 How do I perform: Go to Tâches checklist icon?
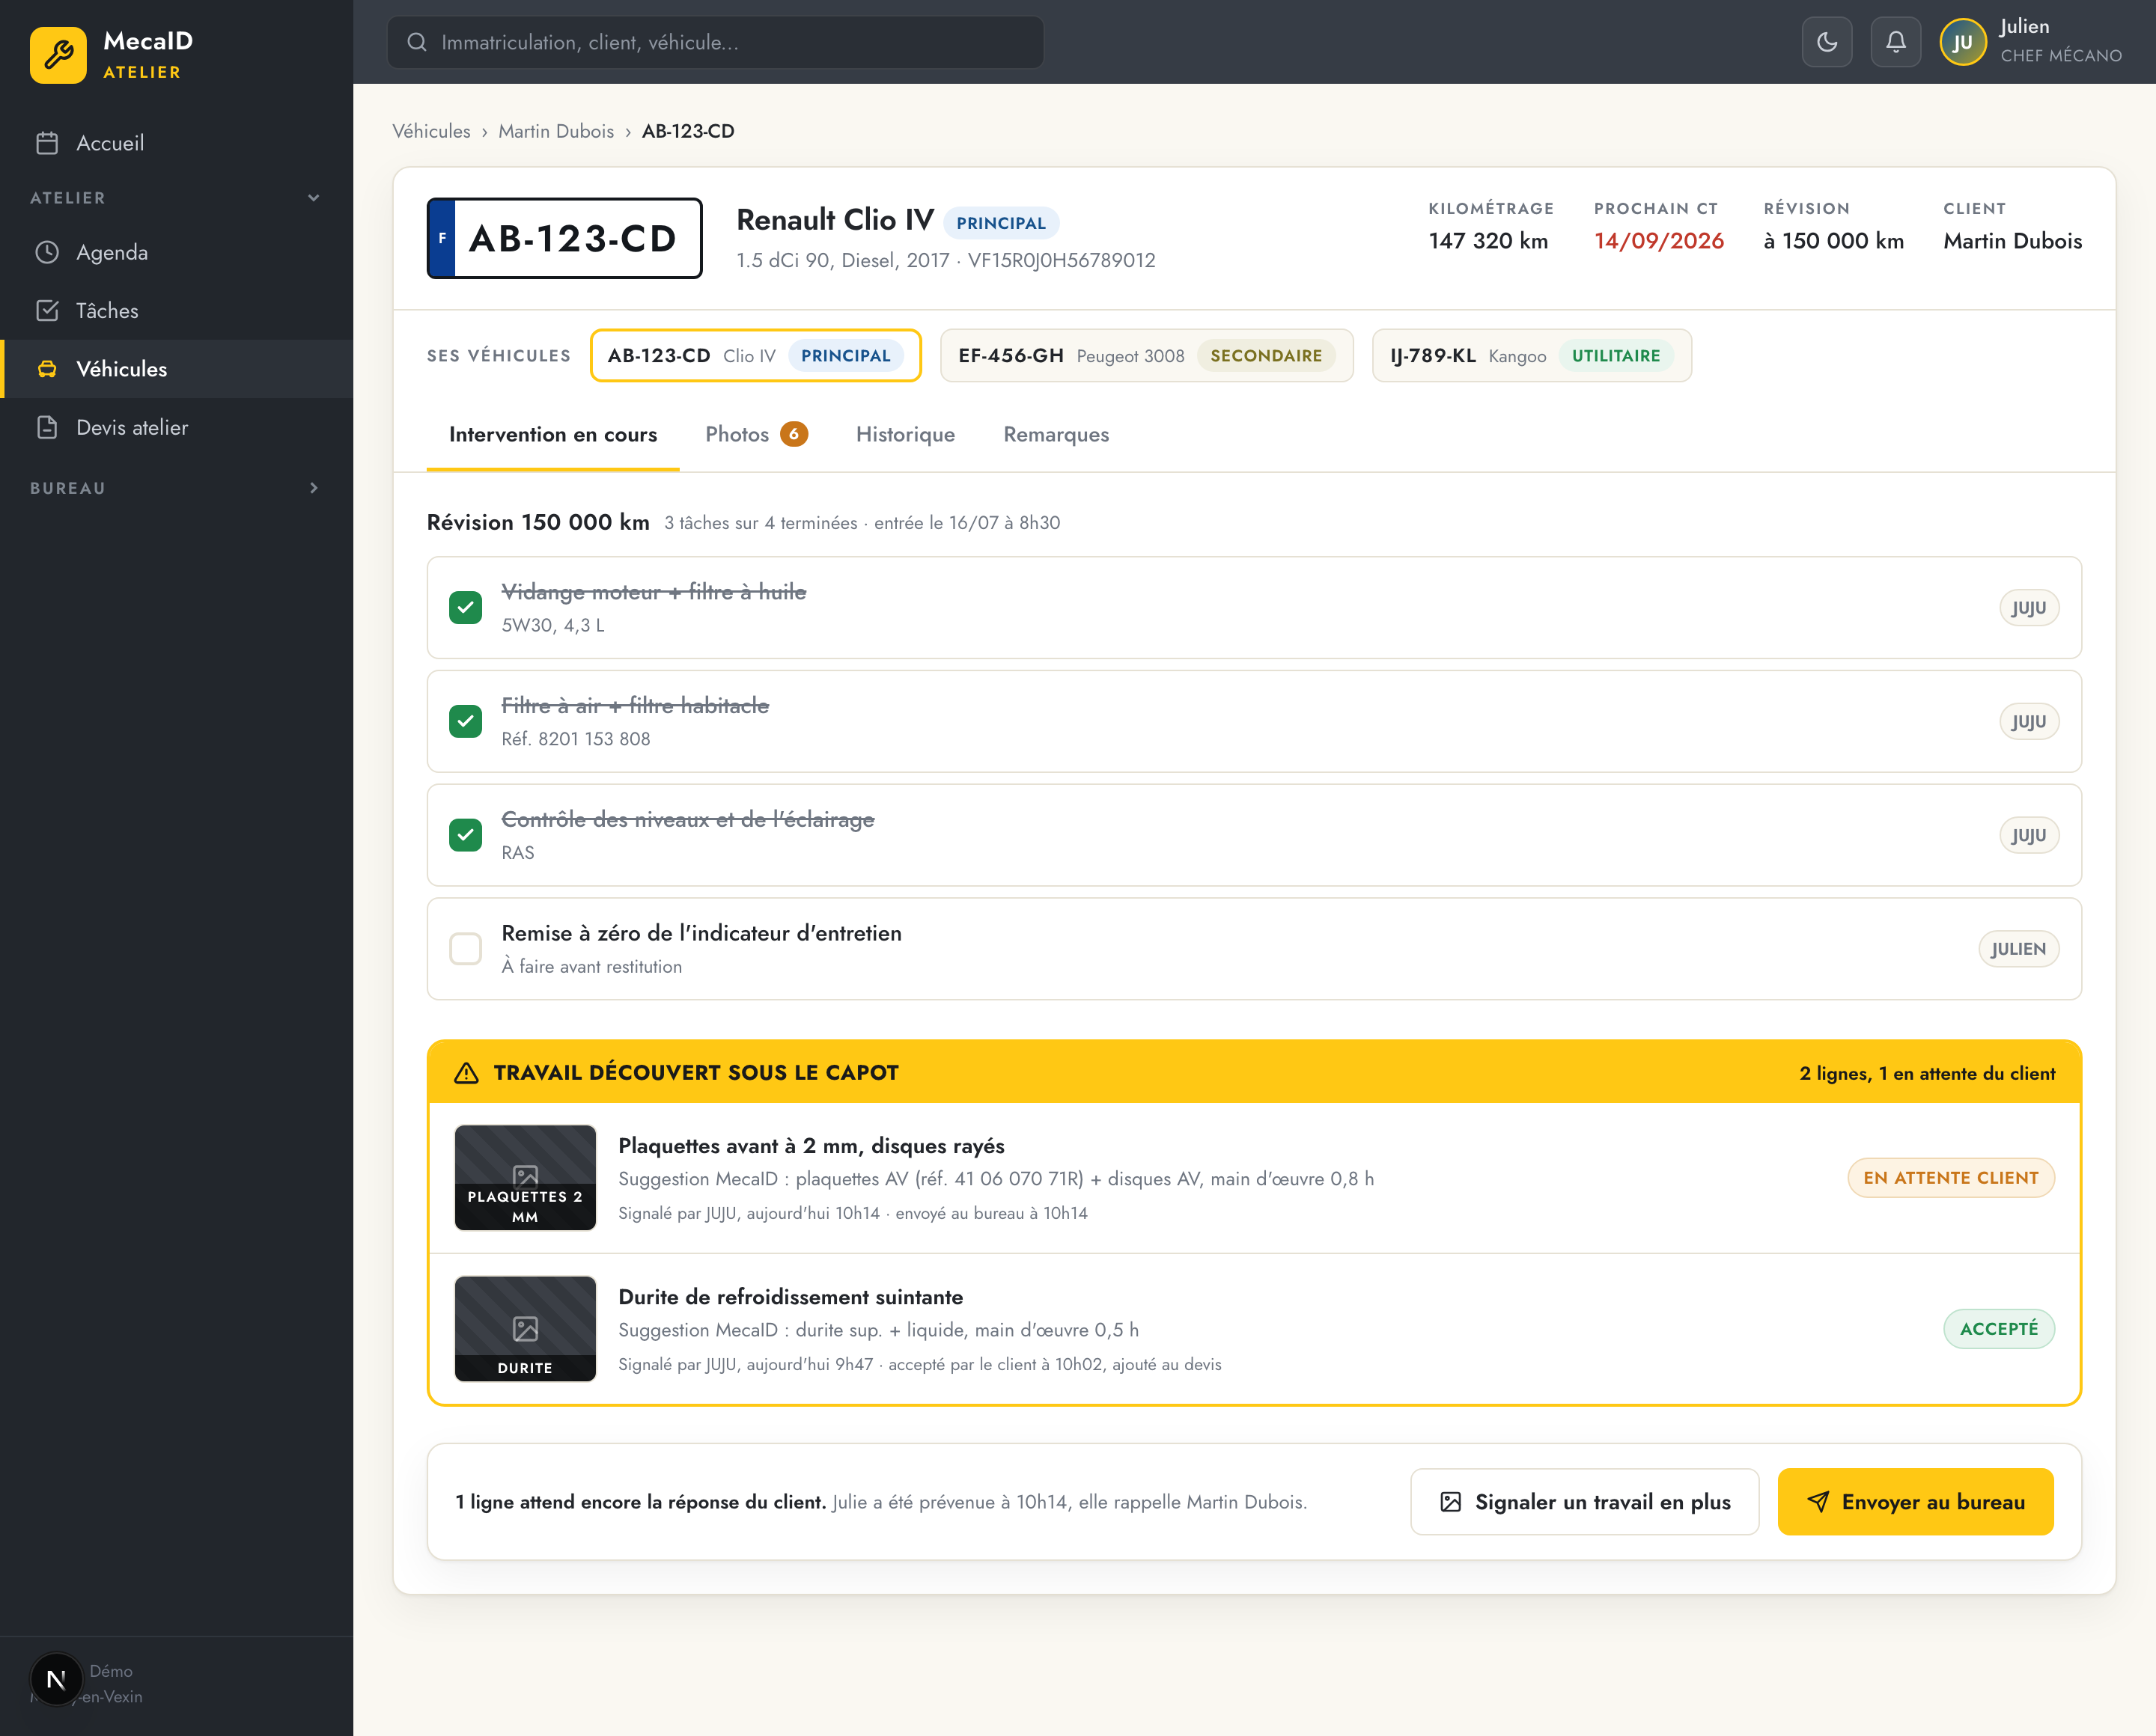[47, 310]
